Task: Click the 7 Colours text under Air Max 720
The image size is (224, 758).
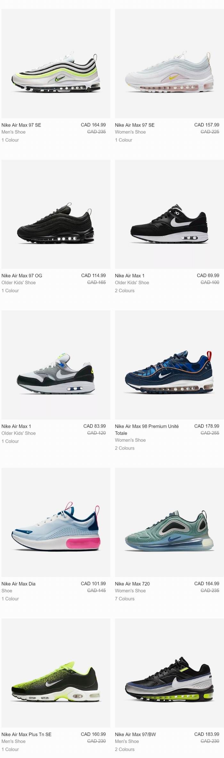Action: click(125, 599)
